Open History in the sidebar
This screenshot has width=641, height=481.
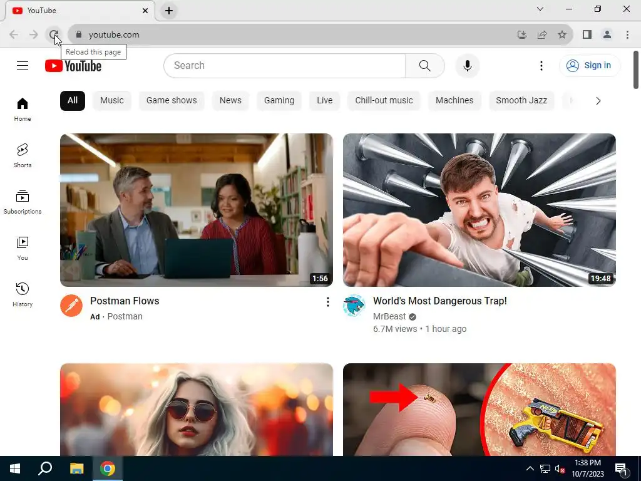pyautogui.click(x=23, y=294)
